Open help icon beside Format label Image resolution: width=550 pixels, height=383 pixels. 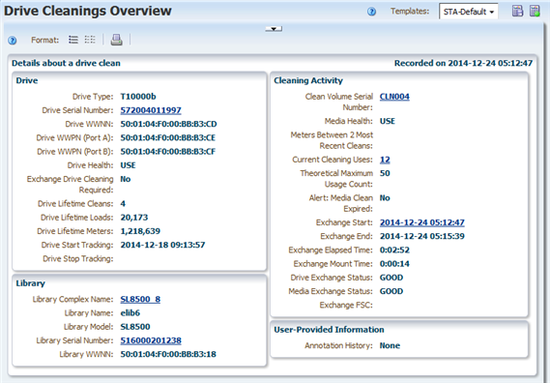coord(13,41)
